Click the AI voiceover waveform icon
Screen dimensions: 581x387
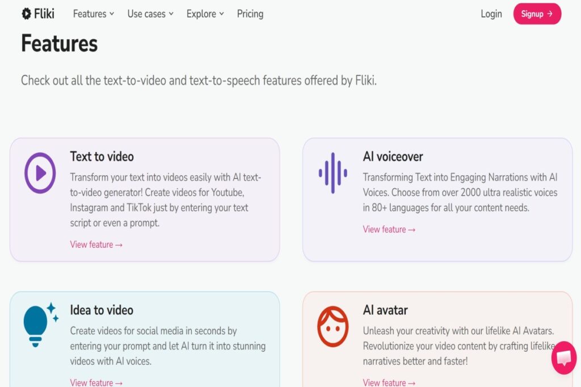click(x=332, y=174)
